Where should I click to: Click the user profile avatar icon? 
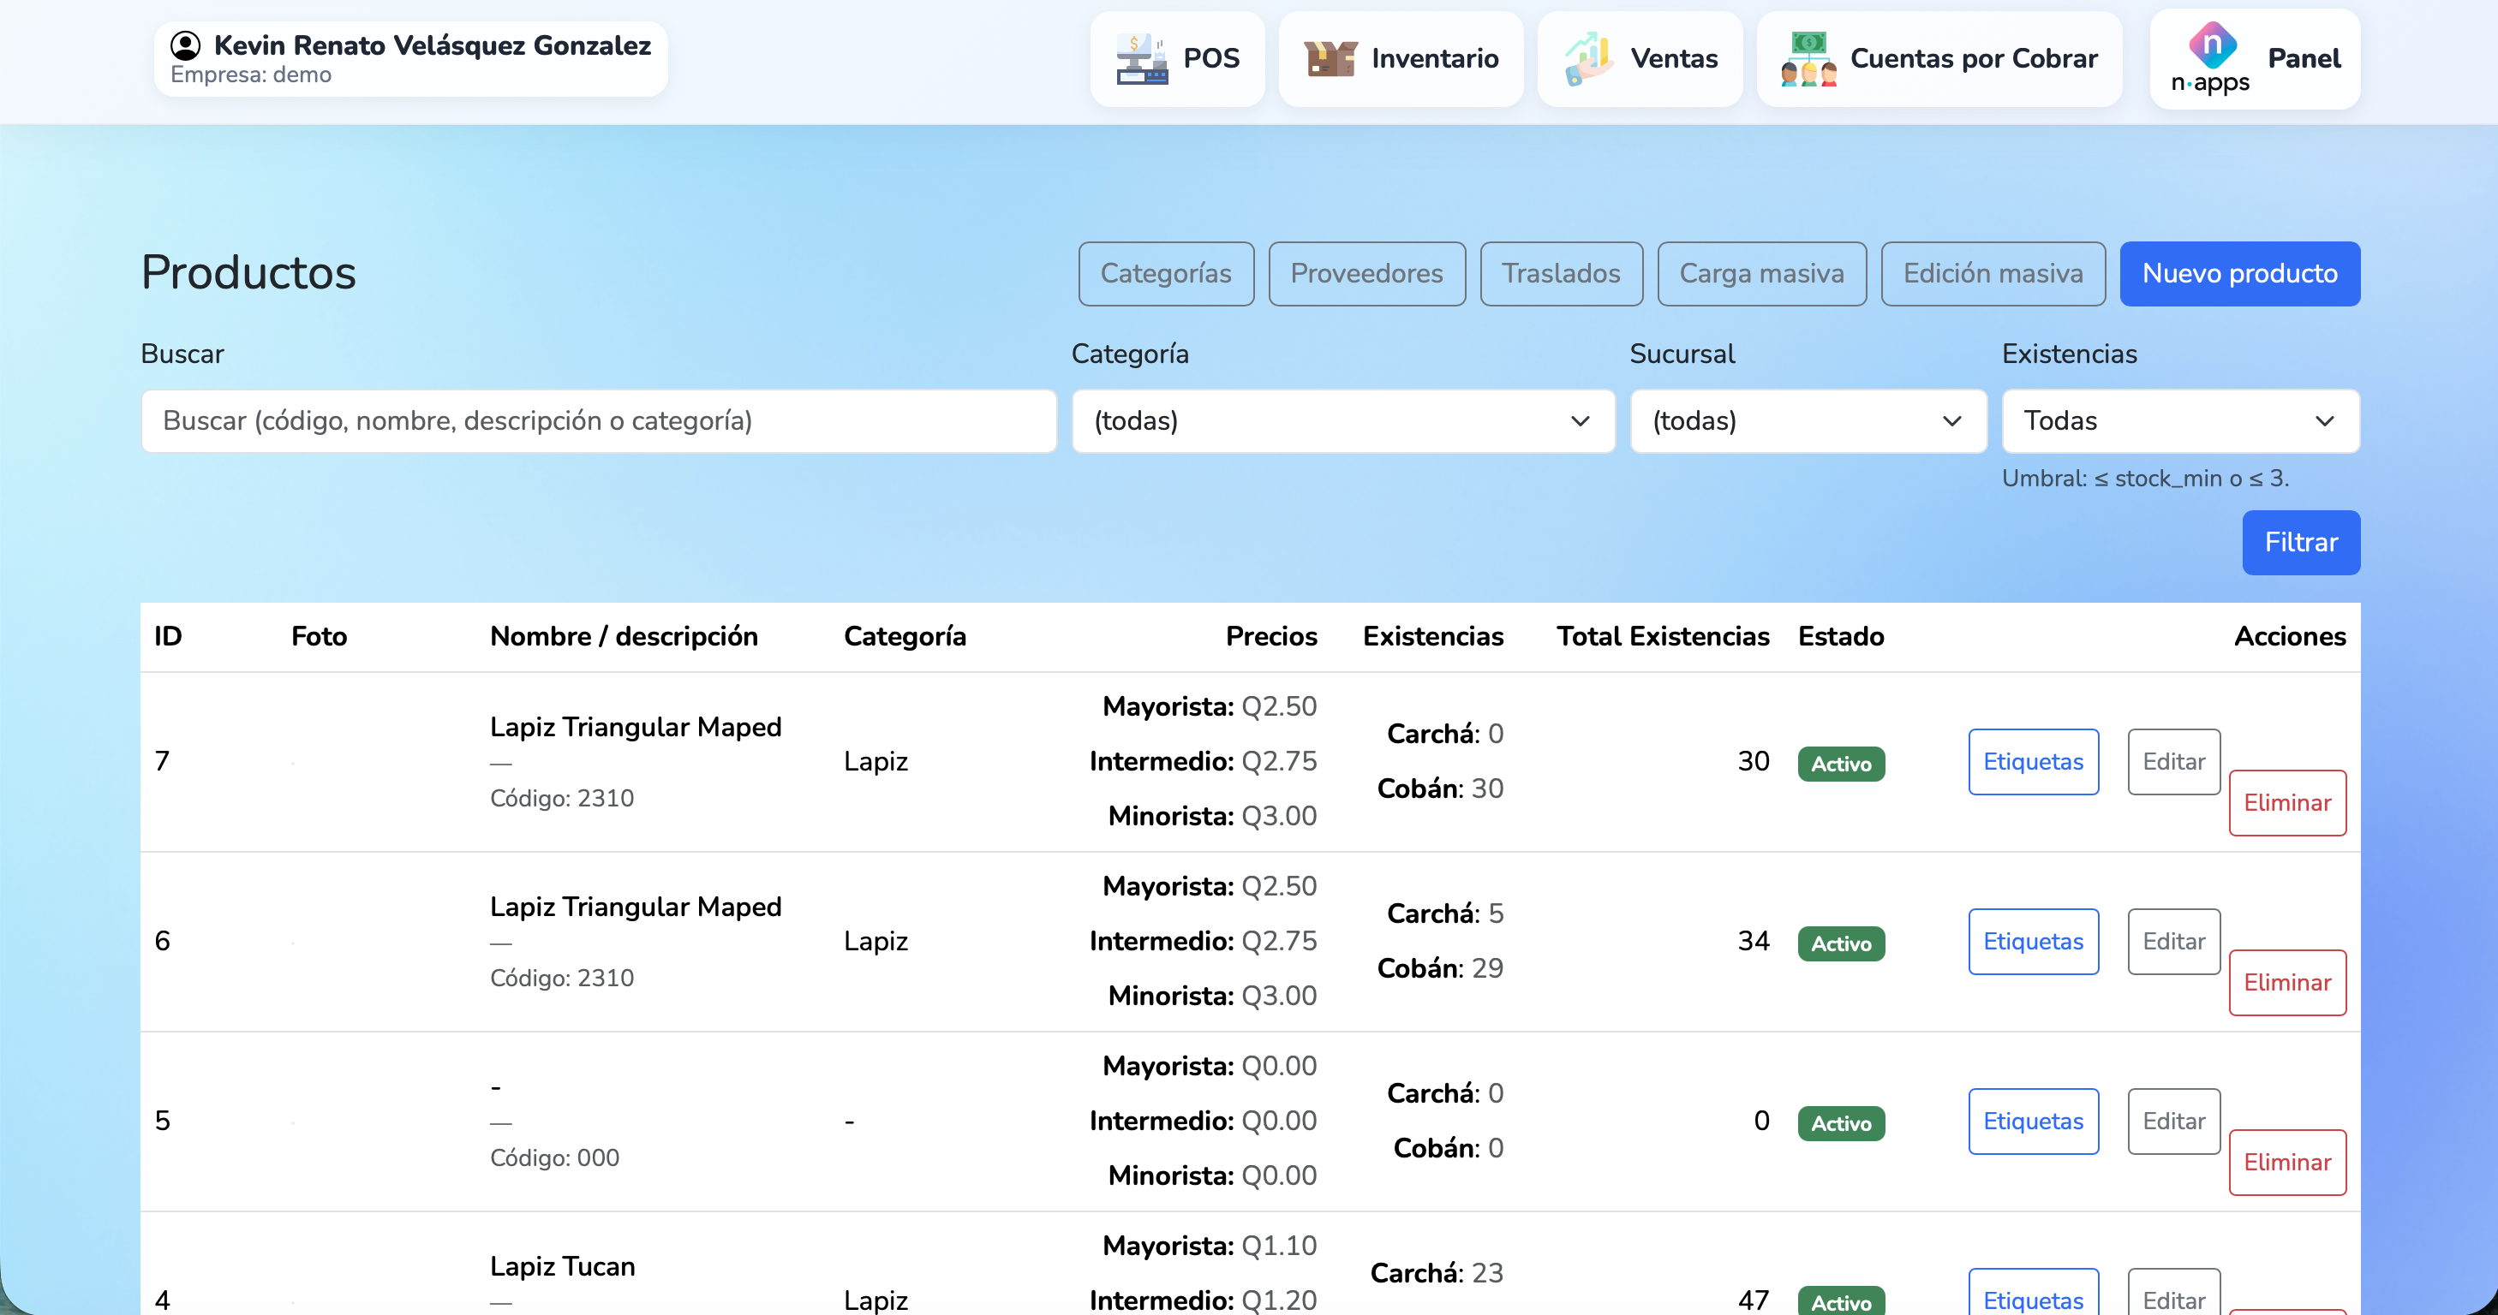(x=185, y=45)
